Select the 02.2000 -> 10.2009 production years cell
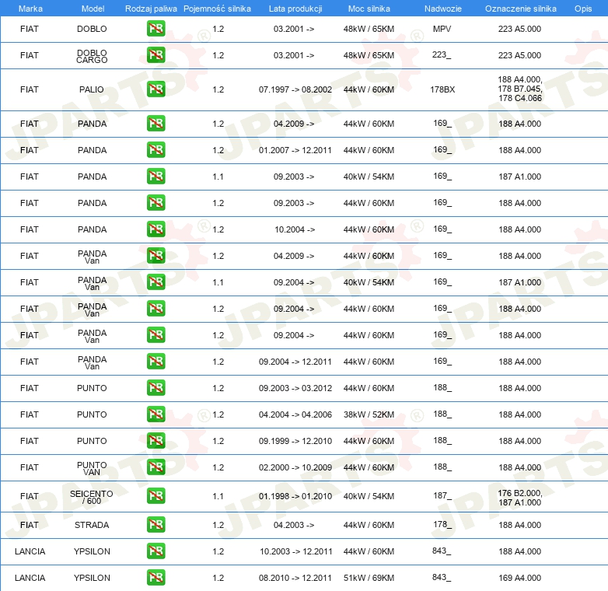This screenshot has height=591, width=608. click(295, 467)
